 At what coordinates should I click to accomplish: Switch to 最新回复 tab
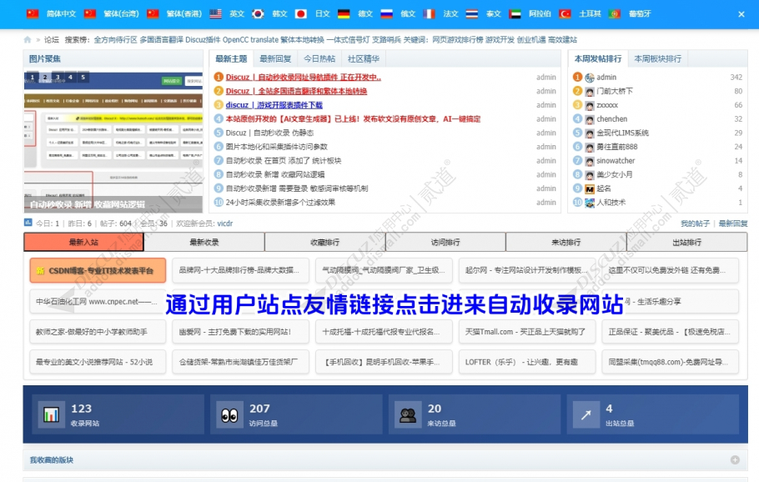coord(275,58)
